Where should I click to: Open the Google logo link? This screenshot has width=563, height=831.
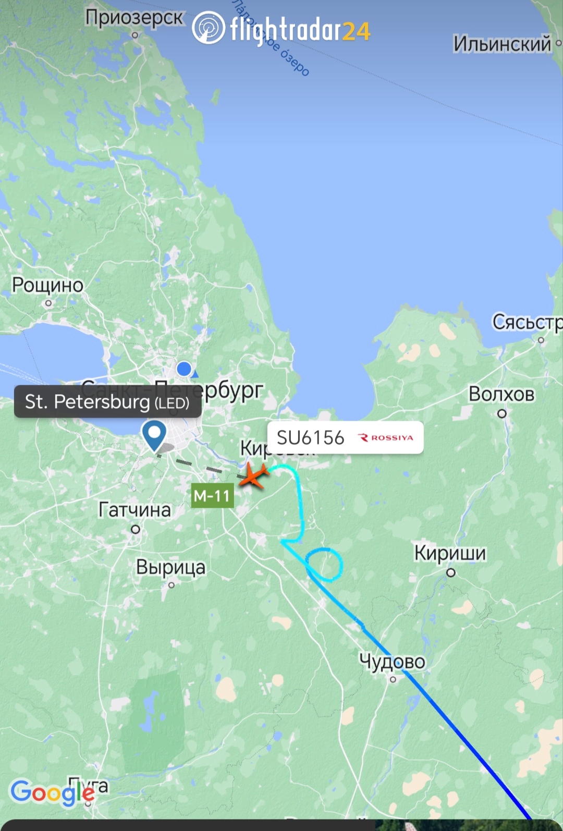[52, 793]
